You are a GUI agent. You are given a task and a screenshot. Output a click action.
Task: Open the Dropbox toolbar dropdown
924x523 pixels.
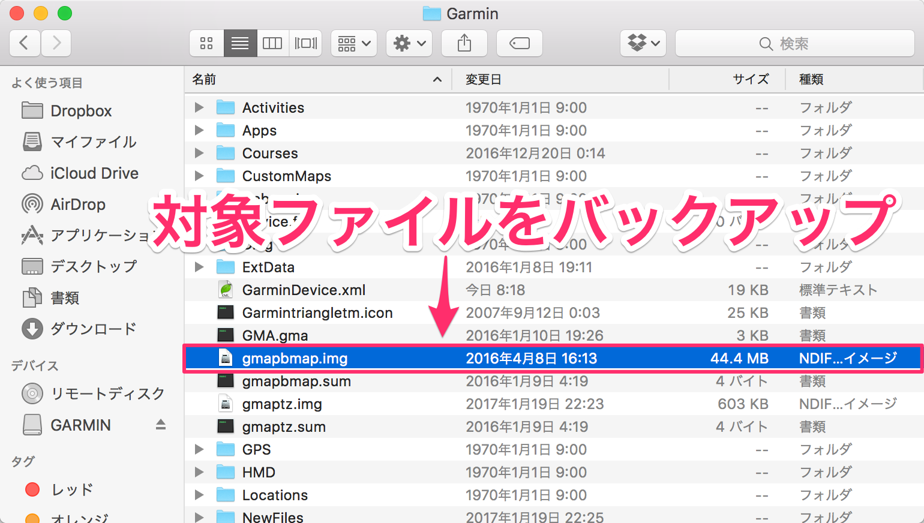pos(643,43)
